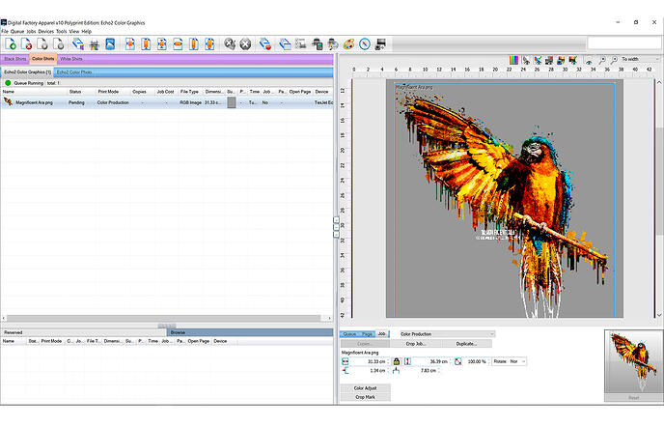
Task: Click the printer device icon at toolbar end
Action: click(x=380, y=44)
